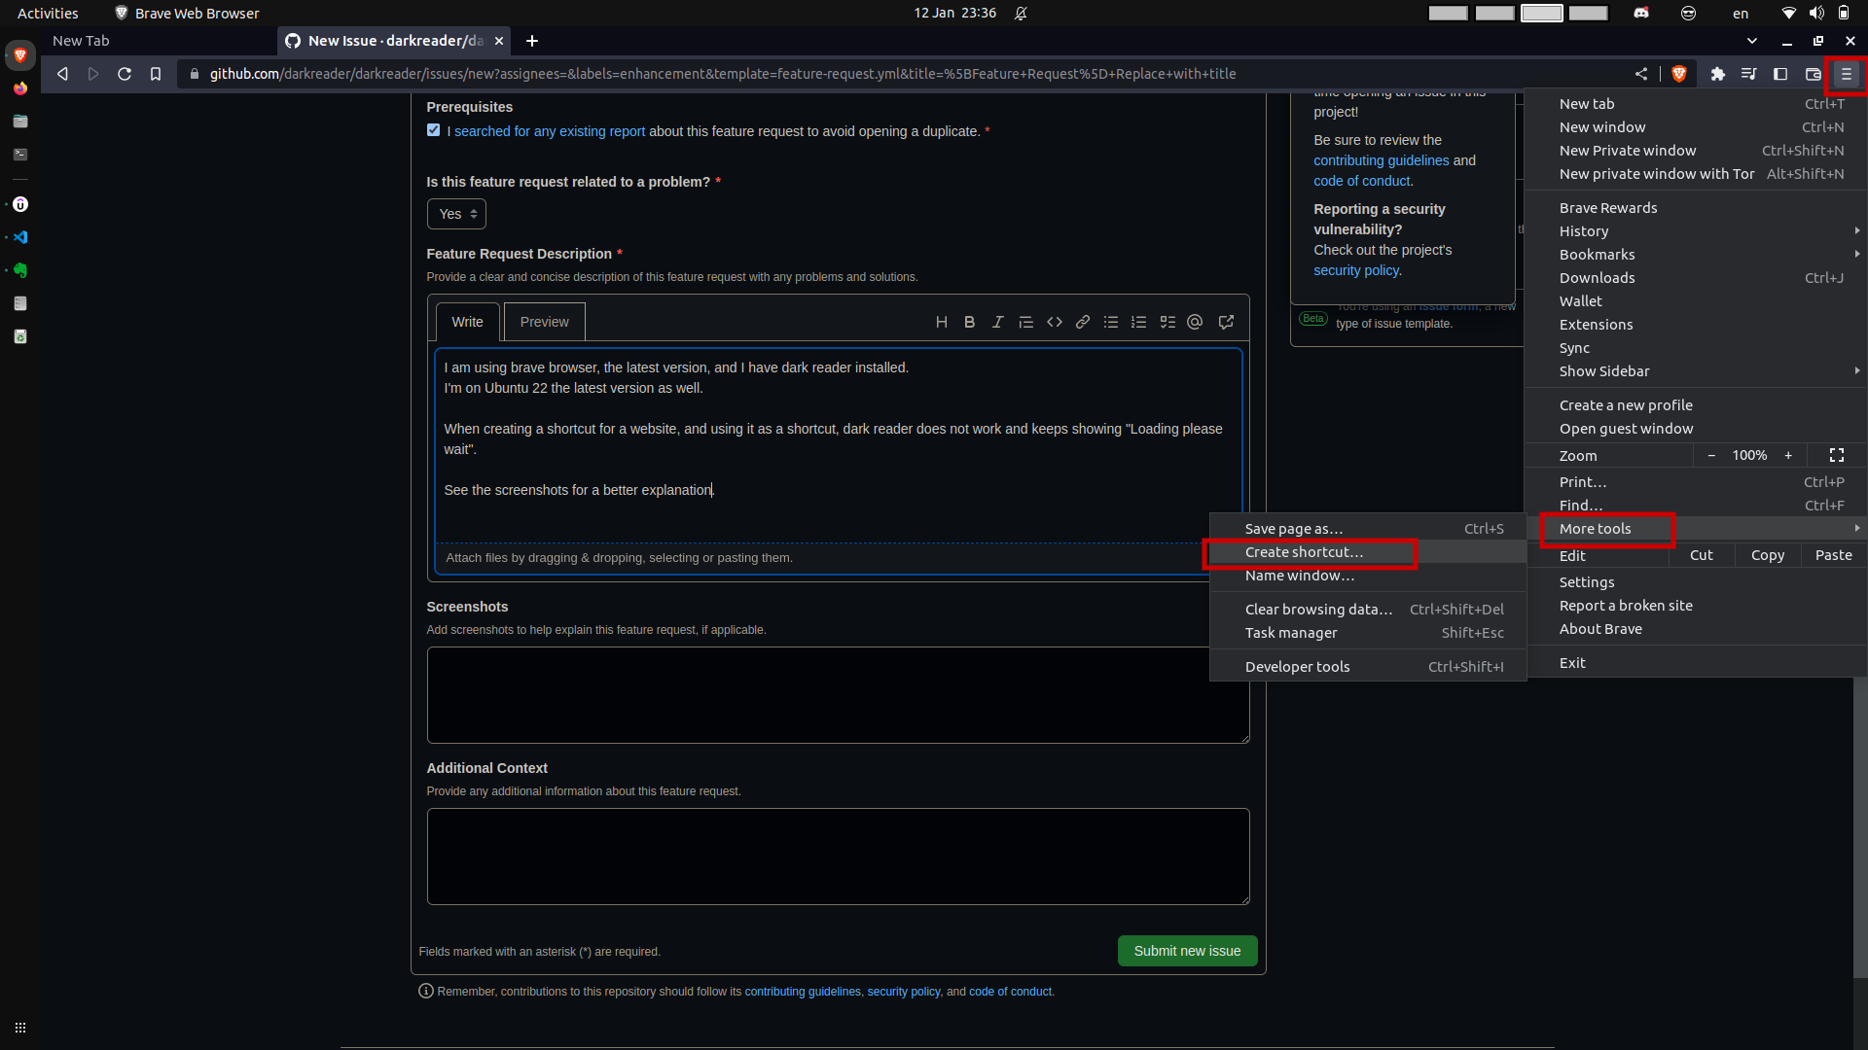Select Create shortcut… menu item
1868x1050 pixels.
tap(1368, 552)
